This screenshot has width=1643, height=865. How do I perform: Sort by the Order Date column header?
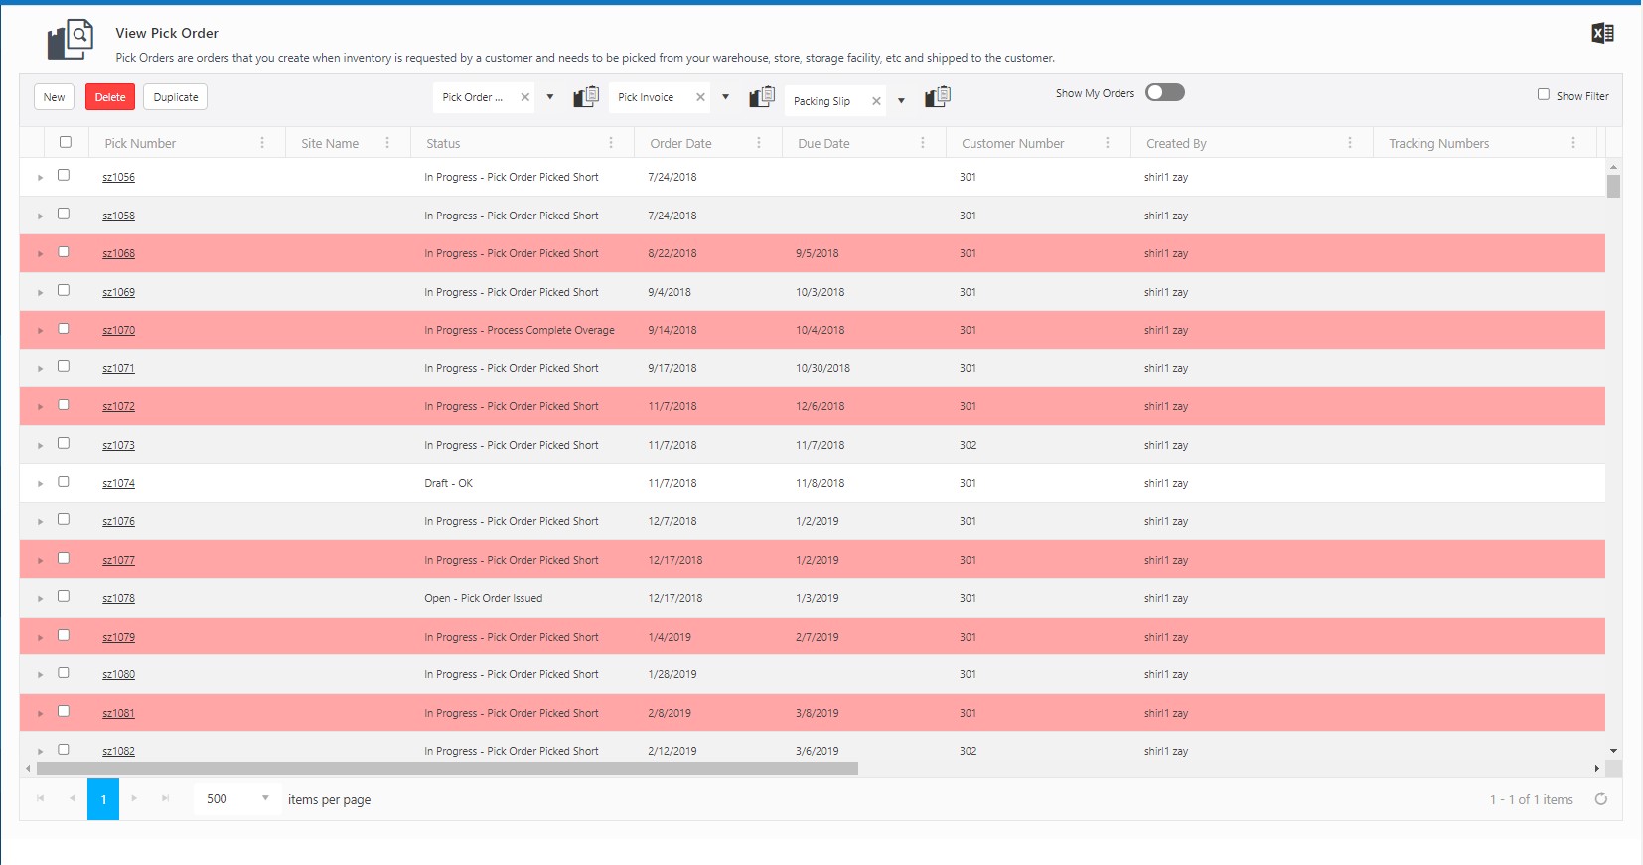680,143
